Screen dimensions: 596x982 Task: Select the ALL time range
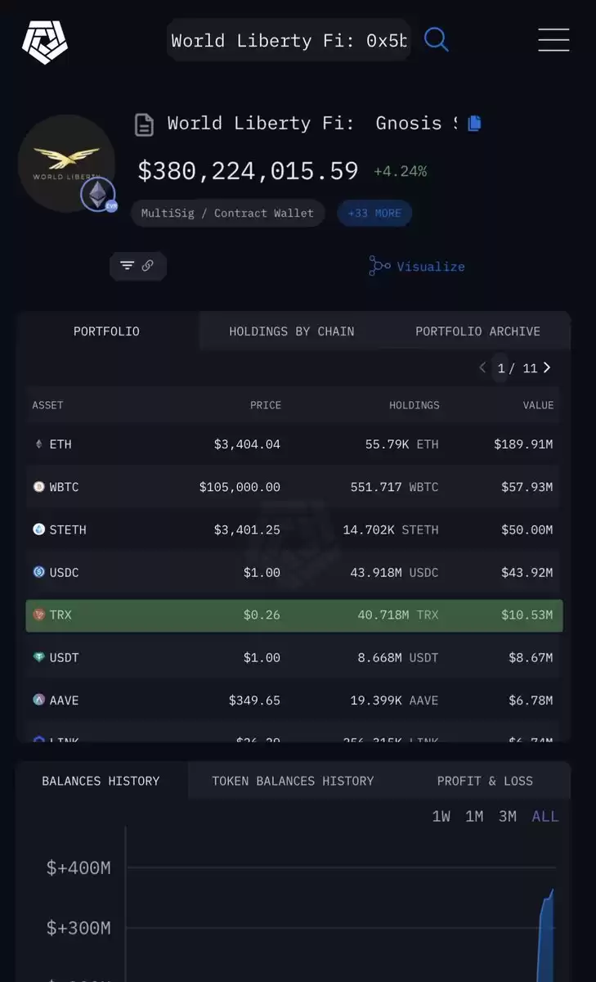pos(545,816)
